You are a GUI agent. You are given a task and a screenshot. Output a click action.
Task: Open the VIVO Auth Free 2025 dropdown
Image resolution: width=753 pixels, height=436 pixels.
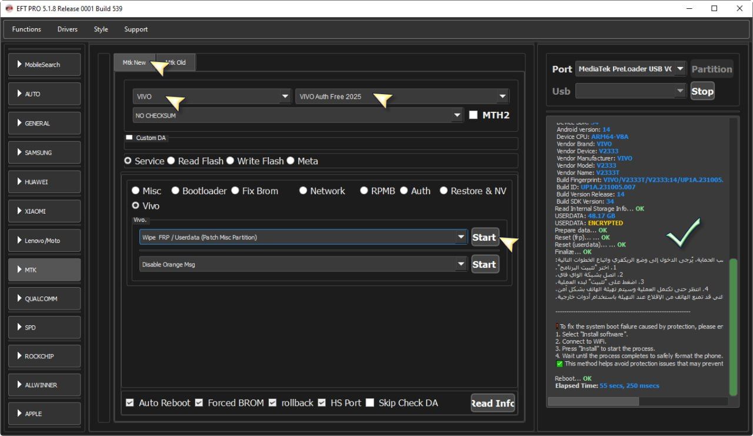[402, 96]
